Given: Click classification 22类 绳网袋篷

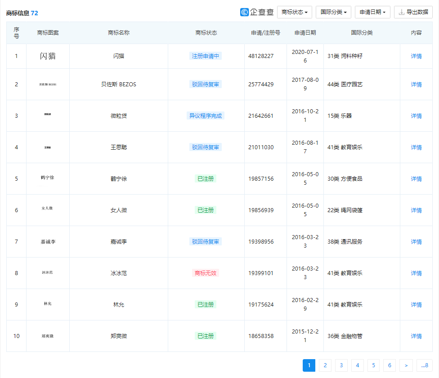Looking at the screenshot, I should tap(345, 210).
